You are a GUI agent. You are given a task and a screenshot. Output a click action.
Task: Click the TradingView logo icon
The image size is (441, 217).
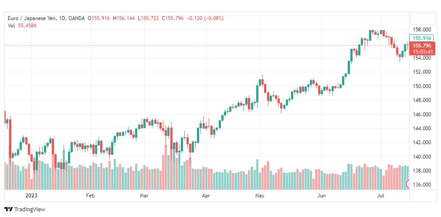(8, 210)
